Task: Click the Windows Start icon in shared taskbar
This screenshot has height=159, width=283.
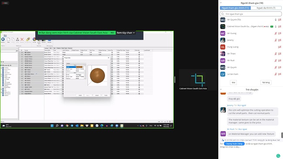Action: pyautogui.click(x=52, y=125)
